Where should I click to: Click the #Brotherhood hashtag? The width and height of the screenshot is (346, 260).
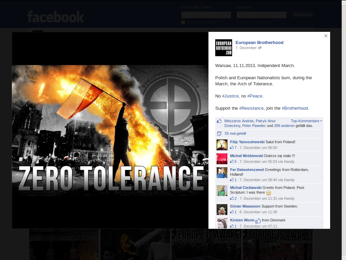tap(295, 108)
